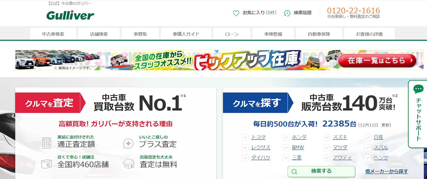Click the ホンダ maker link
This screenshot has width=427, height=179.
(299, 137)
